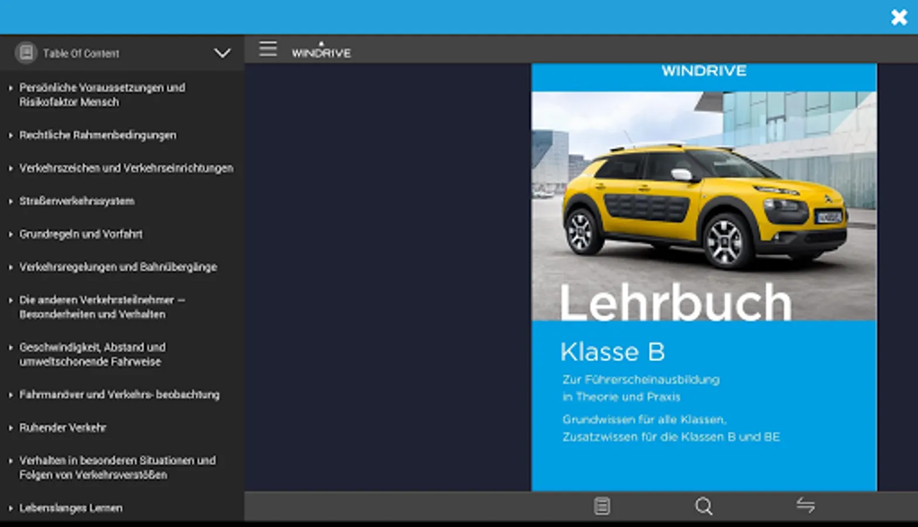Viewport: 918px width, 527px height.
Task: Click the Klasse B heading on cover
Action: coord(612,352)
